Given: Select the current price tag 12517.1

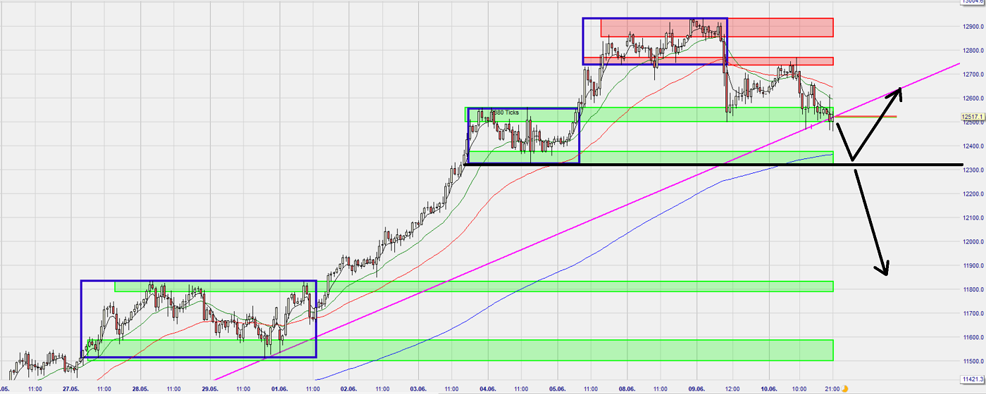Looking at the screenshot, I should (973, 117).
